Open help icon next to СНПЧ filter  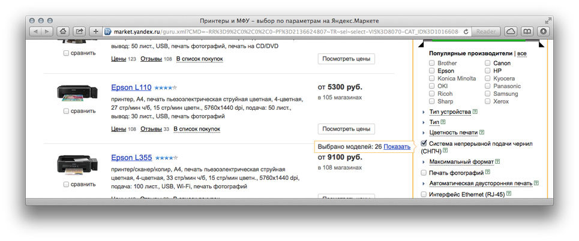445,150
